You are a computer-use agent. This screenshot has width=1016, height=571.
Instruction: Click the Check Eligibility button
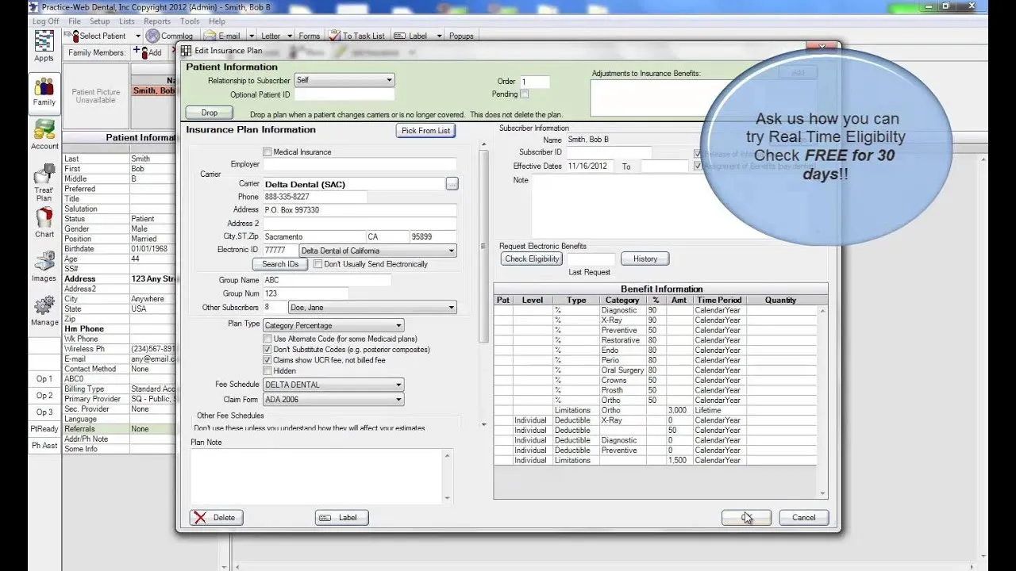[530, 259]
